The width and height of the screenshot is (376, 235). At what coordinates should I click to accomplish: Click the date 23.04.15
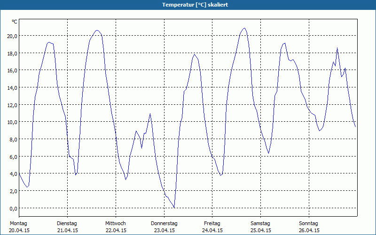(x=164, y=230)
